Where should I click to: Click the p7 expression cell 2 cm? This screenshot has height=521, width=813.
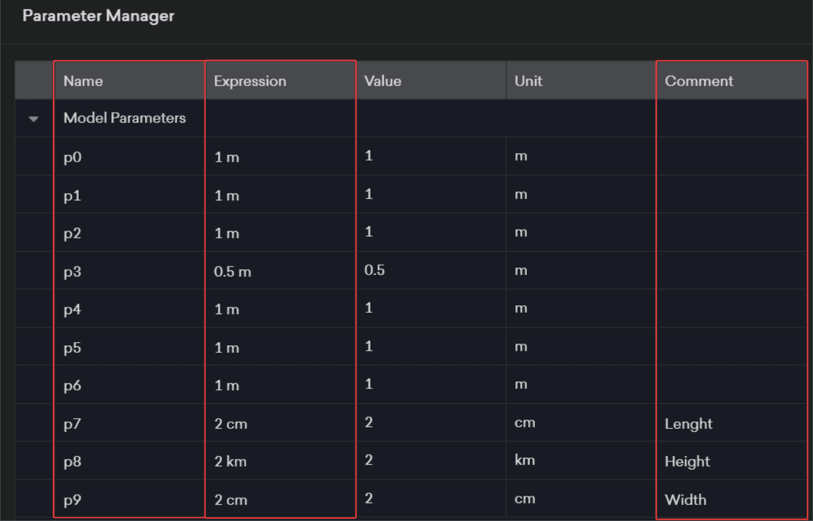(x=231, y=424)
